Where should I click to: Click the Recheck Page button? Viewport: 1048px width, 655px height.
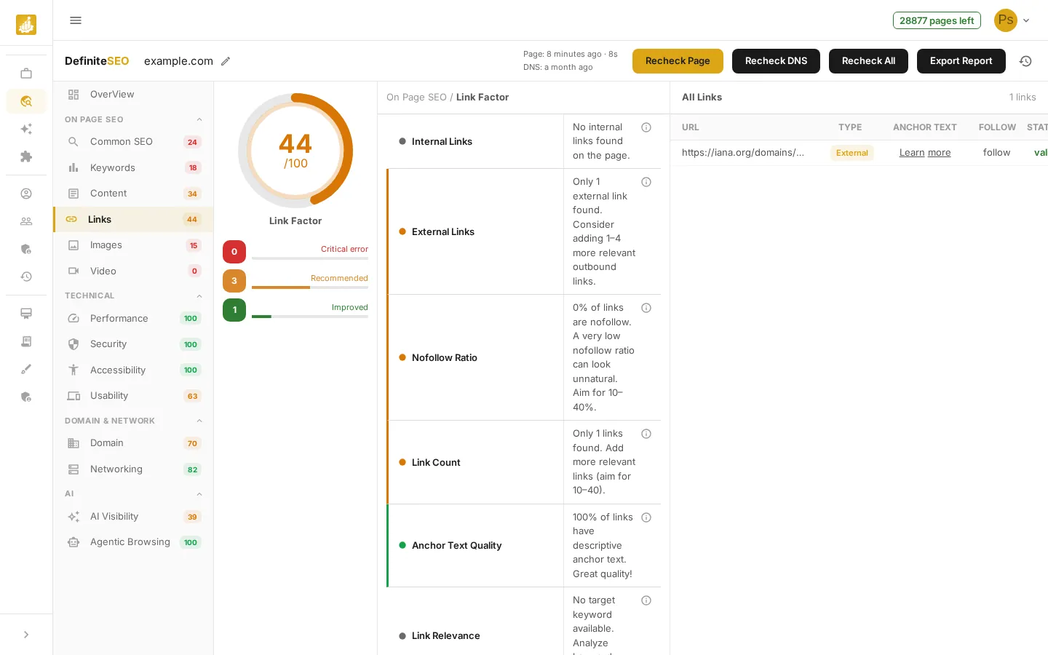(678, 61)
